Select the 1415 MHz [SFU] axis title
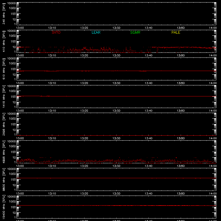This screenshot has height=221, width=221. pos(4,96)
